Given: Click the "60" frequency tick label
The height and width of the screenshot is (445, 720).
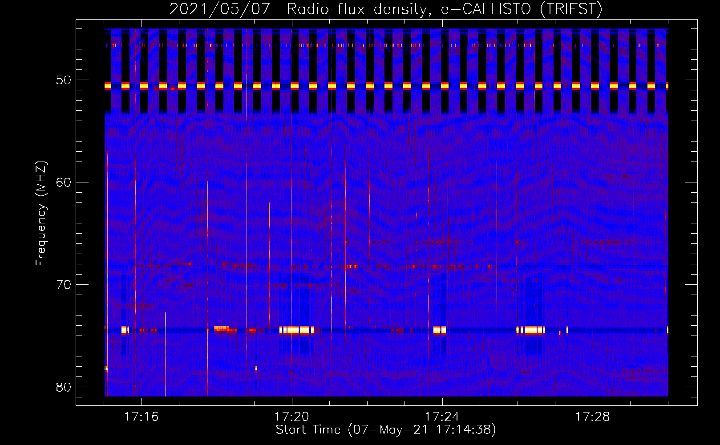Looking at the screenshot, I should (x=63, y=182).
